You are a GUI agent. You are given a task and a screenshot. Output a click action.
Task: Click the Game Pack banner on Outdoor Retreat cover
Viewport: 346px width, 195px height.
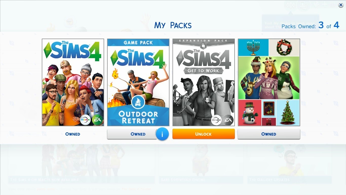[x=138, y=43]
